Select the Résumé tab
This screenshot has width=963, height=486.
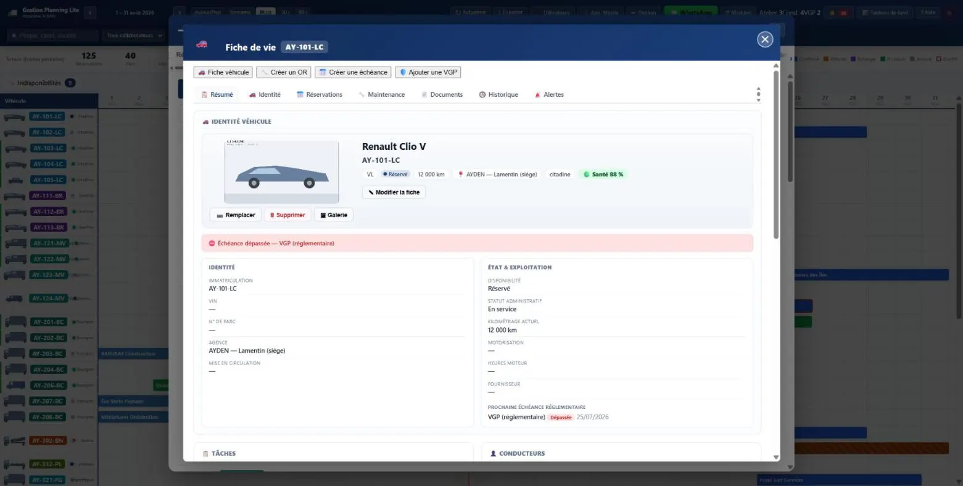pos(217,94)
